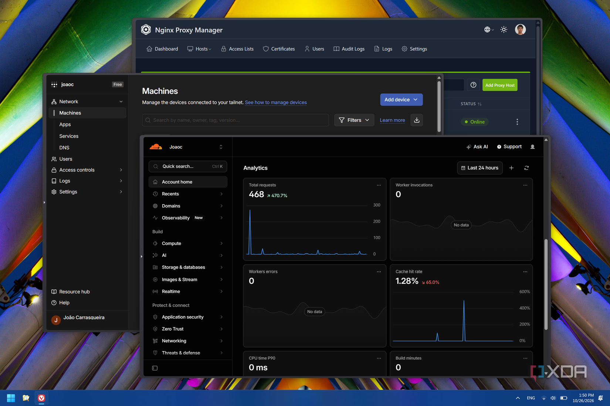Click the Tailscale dots logo next to joaoc
The image size is (610, 406).
coord(54,85)
